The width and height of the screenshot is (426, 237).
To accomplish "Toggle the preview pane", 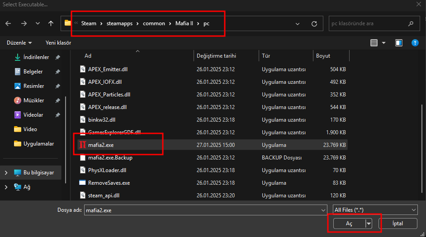I will pos(398,43).
